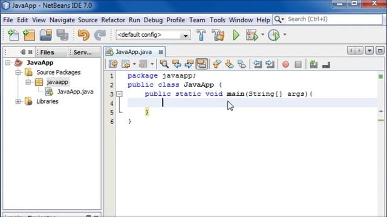Click Find Next Occurrence icon
The image size is (387, 217).
(189, 64)
